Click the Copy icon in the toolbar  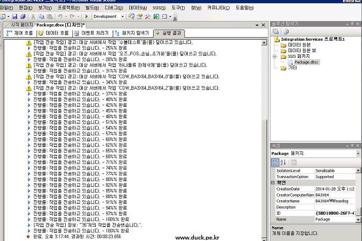pyautogui.click(x=41, y=17)
